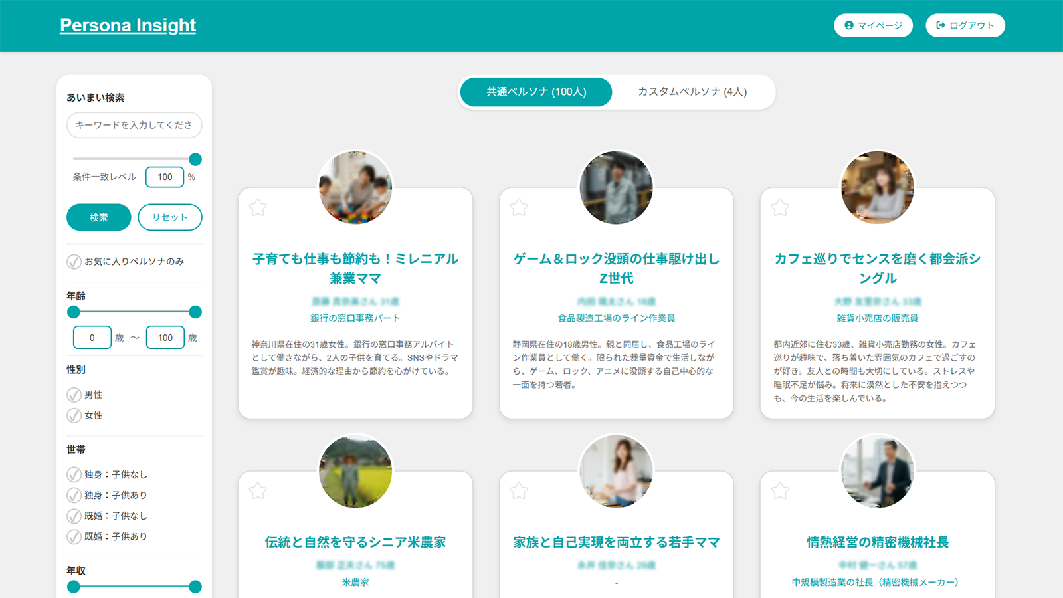Favorite the 精密機械社長 persona card
The height and width of the screenshot is (598, 1063).
pyautogui.click(x=781, y=492)
